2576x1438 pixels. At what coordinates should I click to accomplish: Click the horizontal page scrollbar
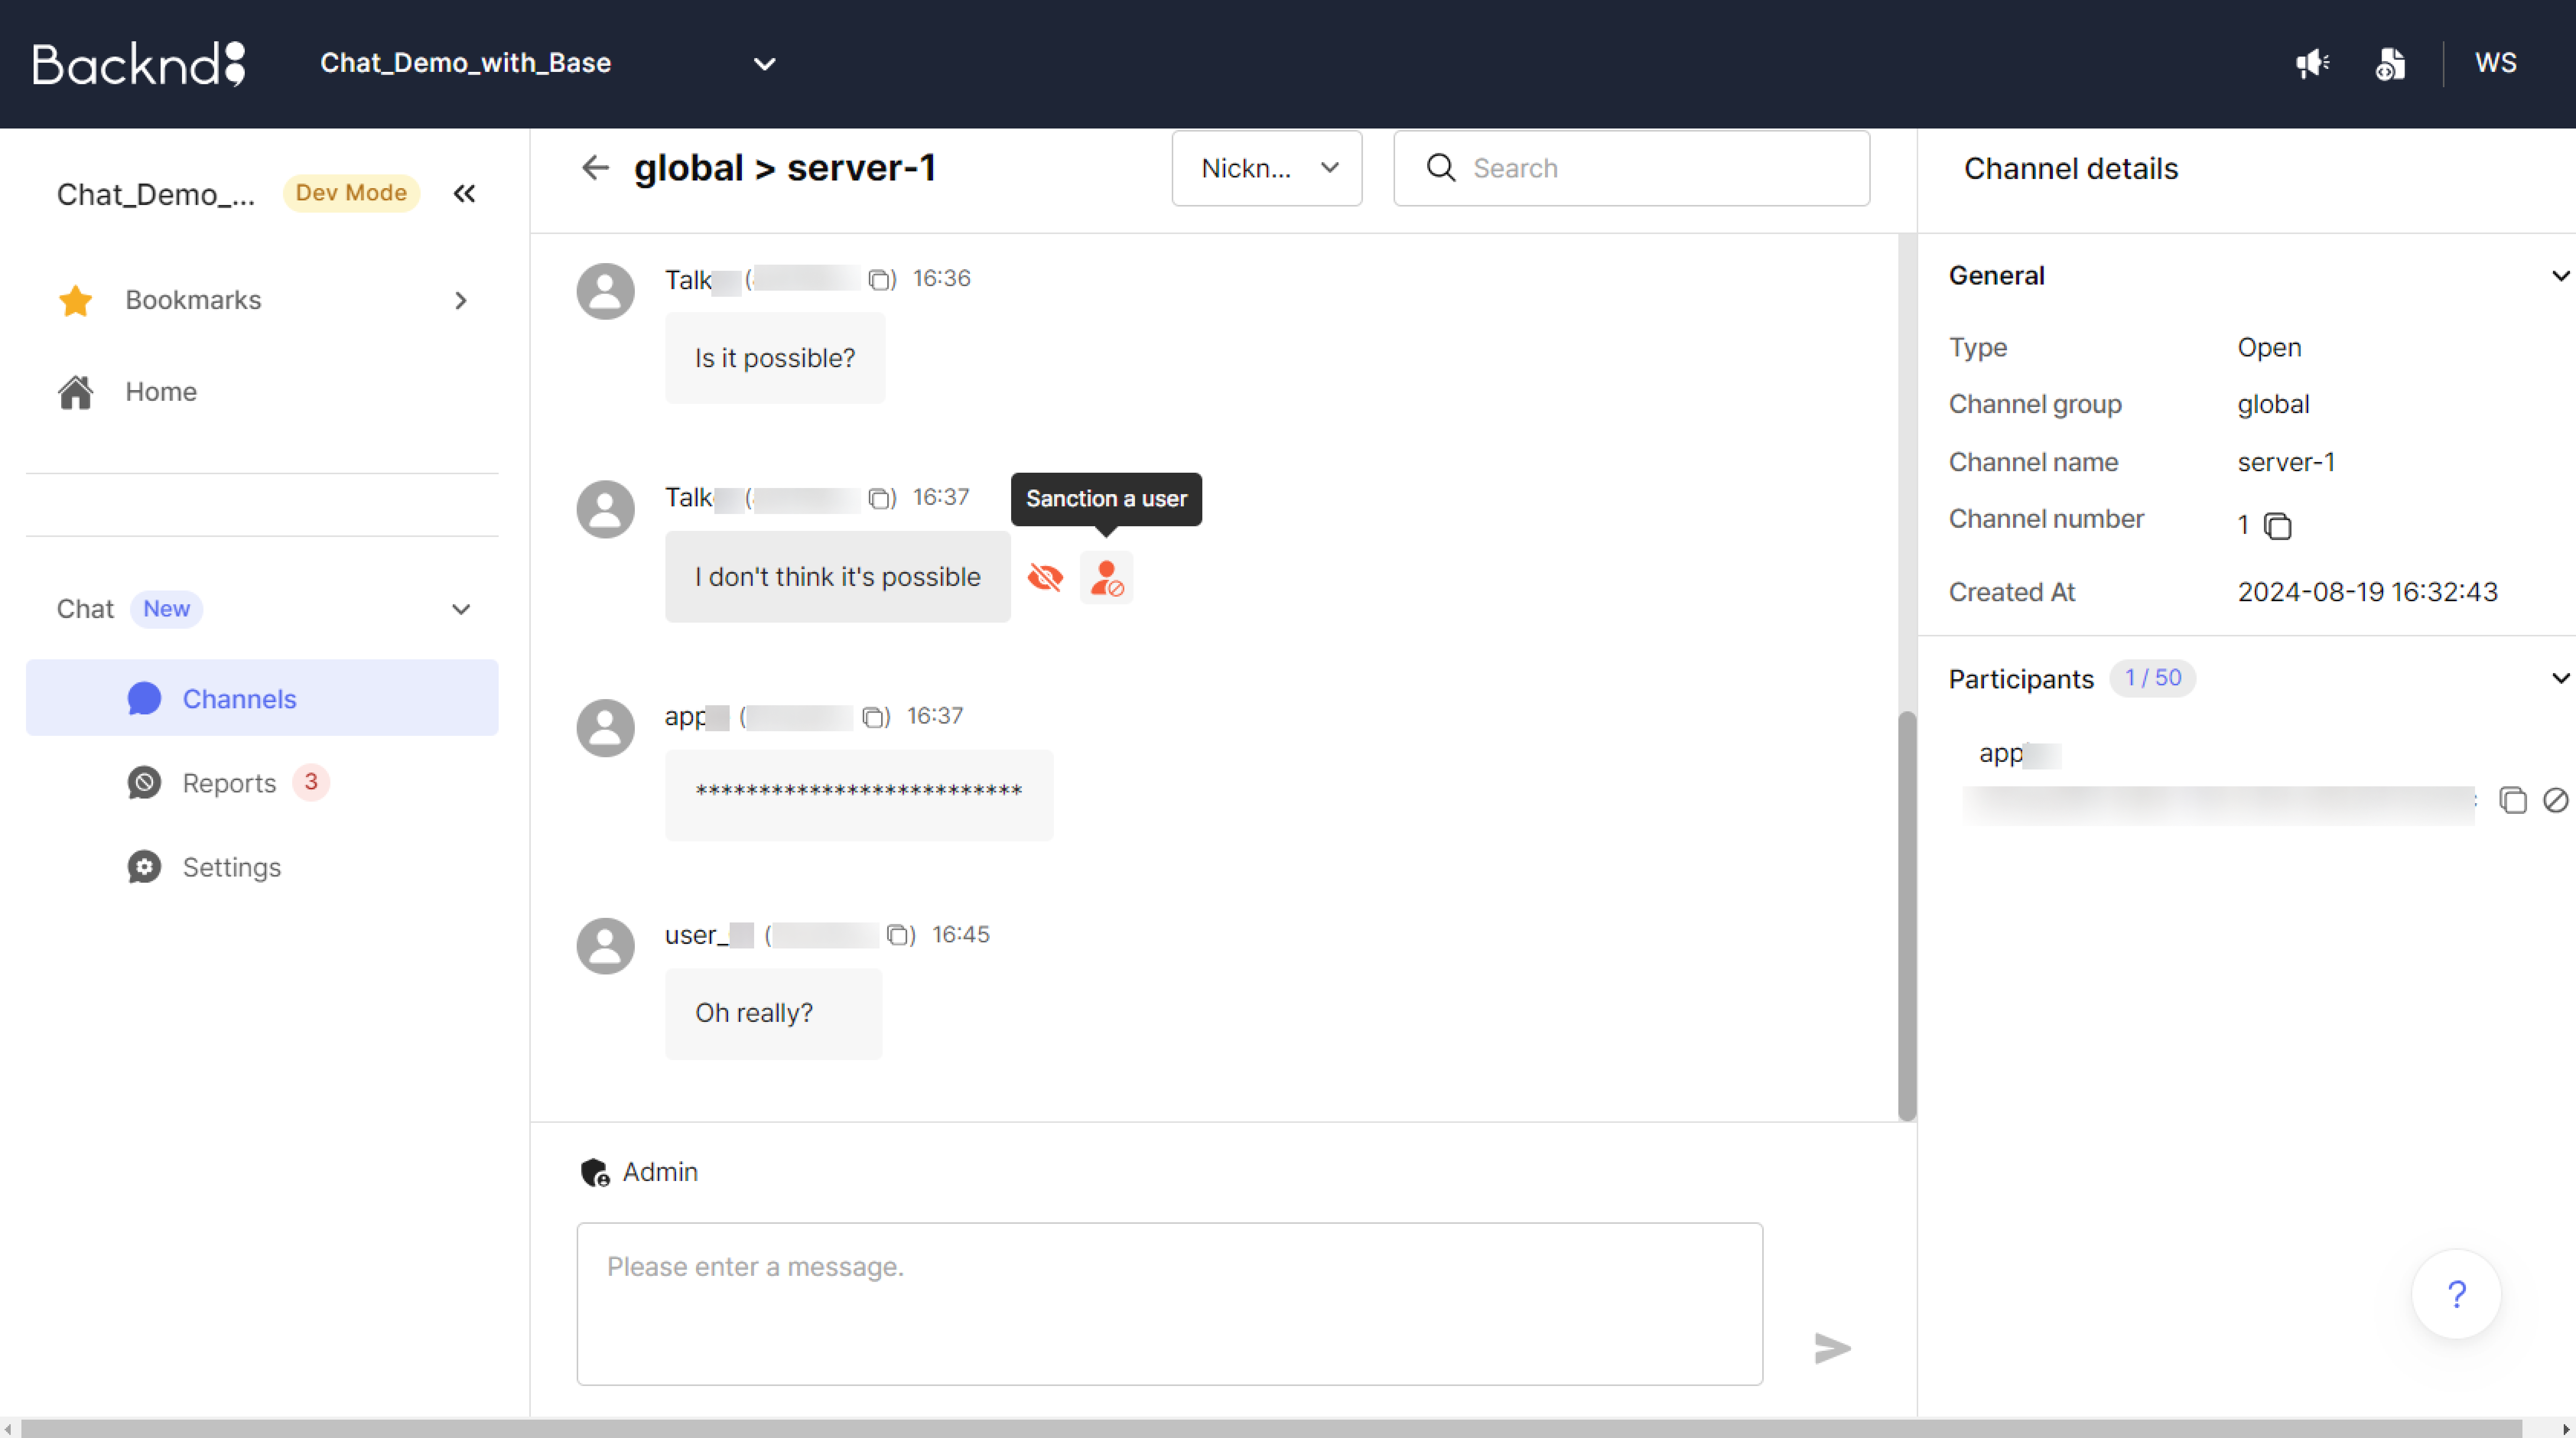(1271, 1428)
